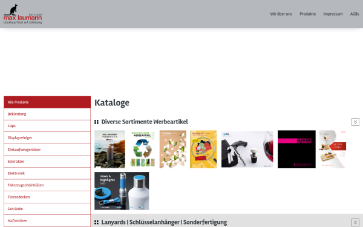Open the Produkte menu item
363x227 pixels.
308,14
